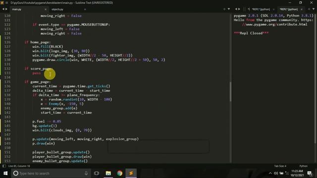The image size is (317, 178).
Task: Click pygame.org/contribute.html text in REPL
Action: (x=275, y=24)
